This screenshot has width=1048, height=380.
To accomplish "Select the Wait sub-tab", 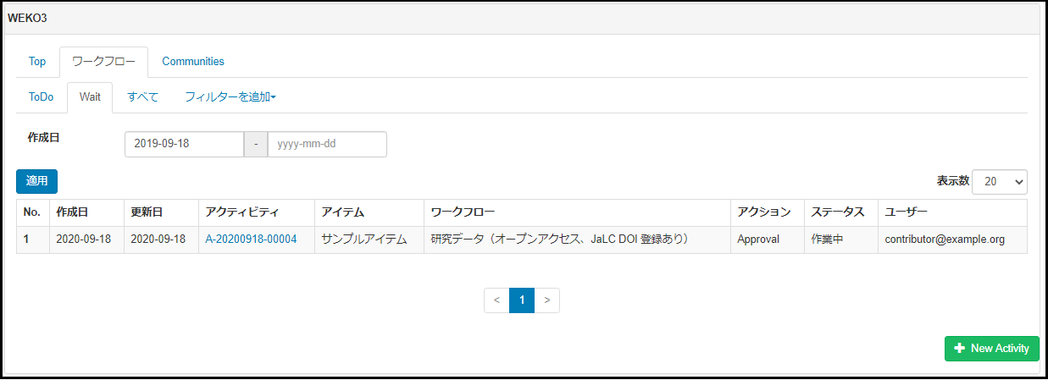I will (90, 97).
